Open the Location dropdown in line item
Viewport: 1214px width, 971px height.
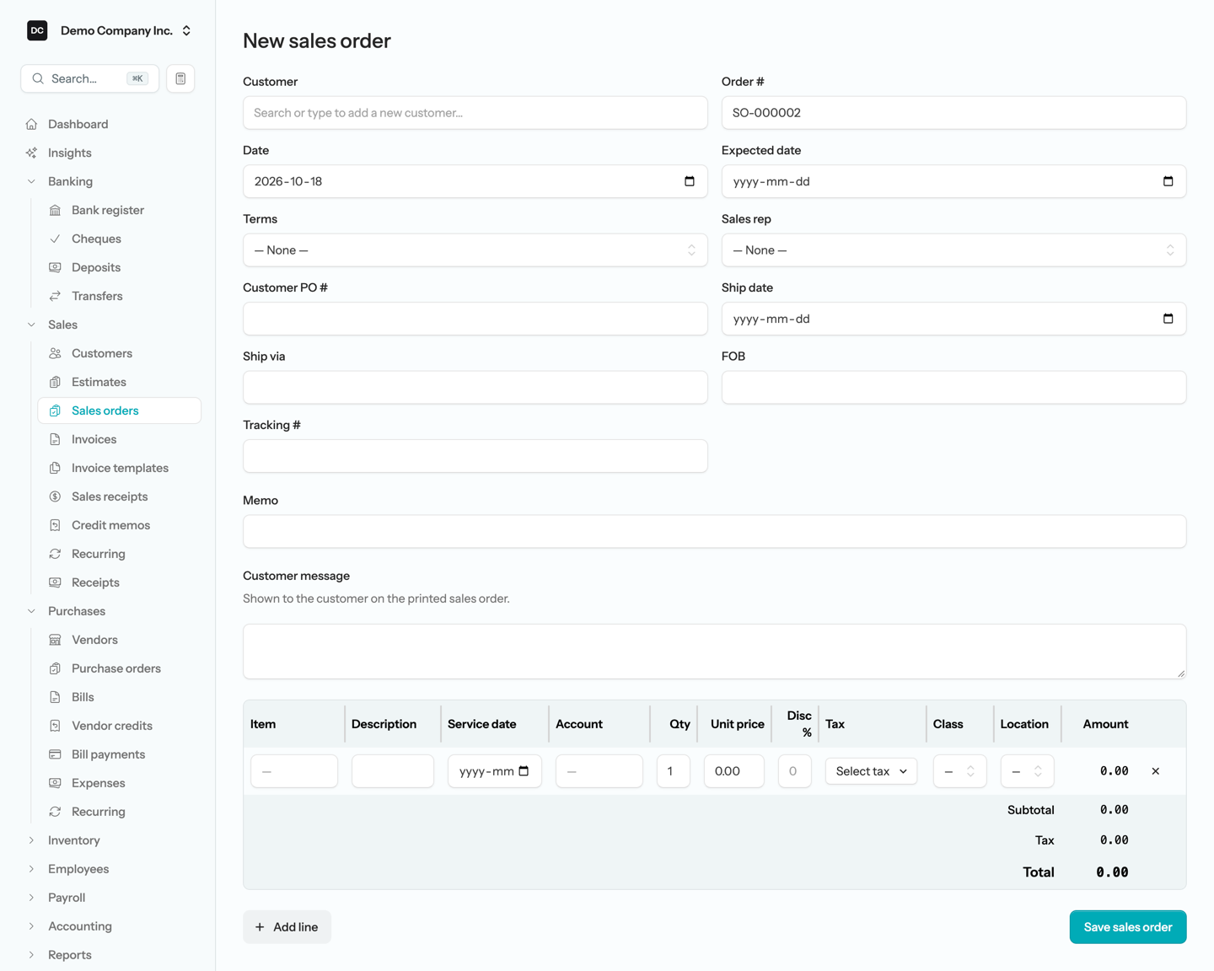point(1028,771)
